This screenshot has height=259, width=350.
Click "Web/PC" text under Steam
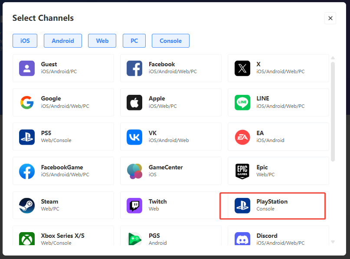pos(50,209)
